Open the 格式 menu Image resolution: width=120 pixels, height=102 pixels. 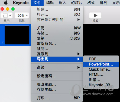pyautogui.click(x=91, y=3)
